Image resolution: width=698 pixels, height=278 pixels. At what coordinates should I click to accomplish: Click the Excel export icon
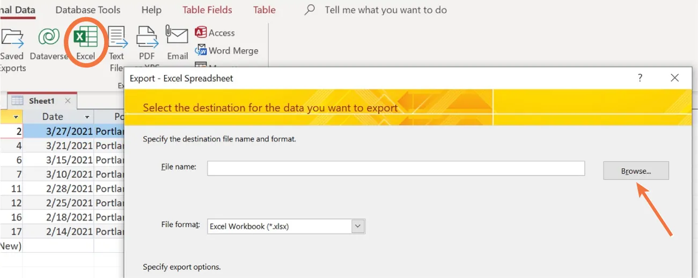[x=85, y=42]
